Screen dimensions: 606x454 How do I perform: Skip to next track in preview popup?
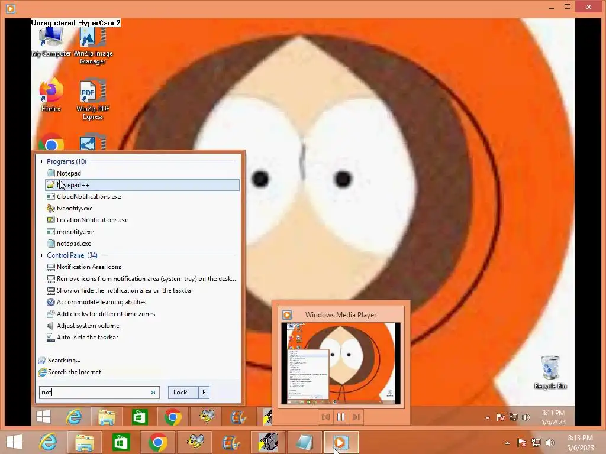356,417
